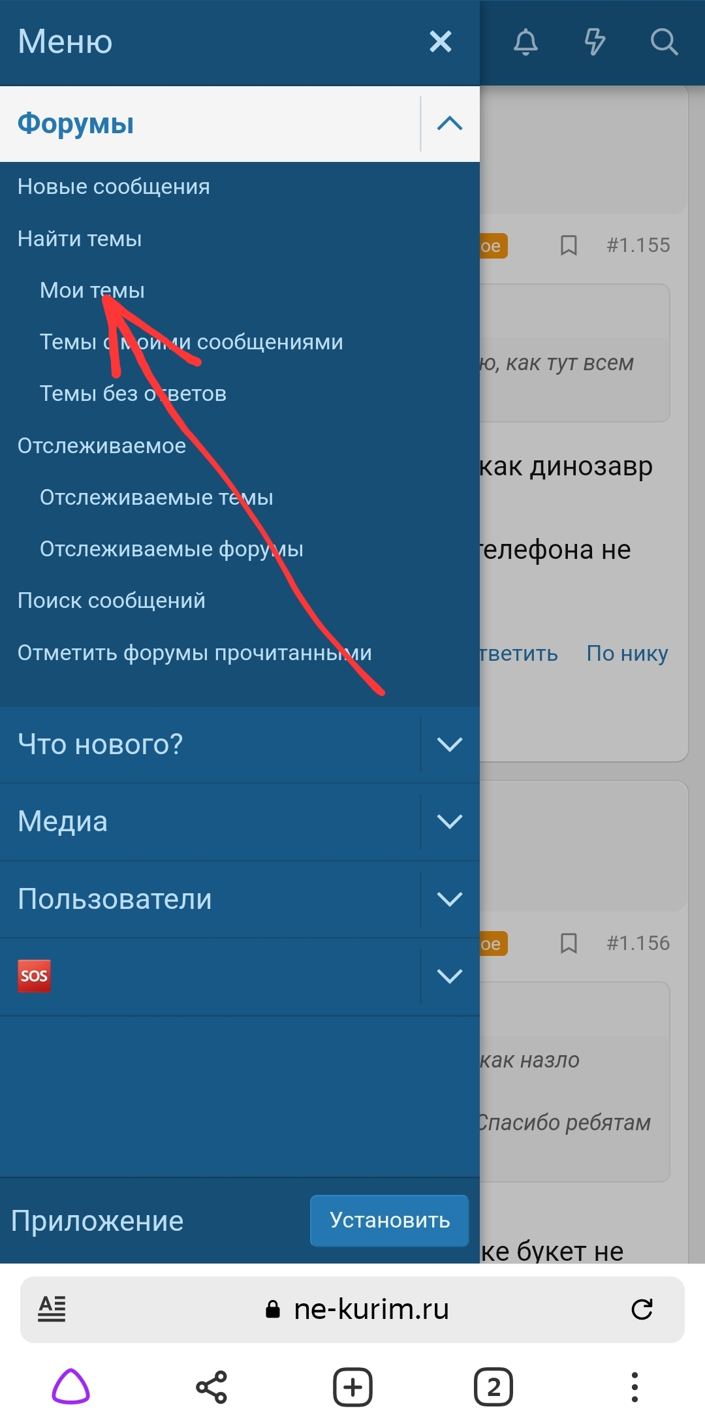Open reader mode icon in the address bar
The width and height of the screenshot is (705, 1428).
52,1309
